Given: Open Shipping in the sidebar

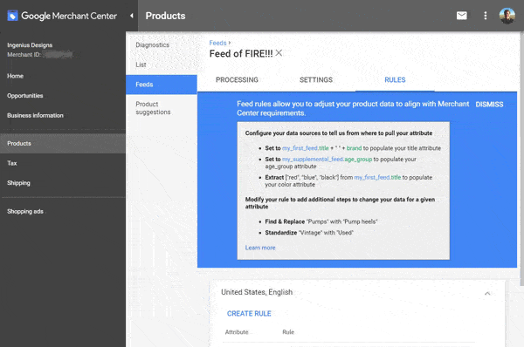Looking at the screenshot, I should pyautogui.click(x=18, y=183).
